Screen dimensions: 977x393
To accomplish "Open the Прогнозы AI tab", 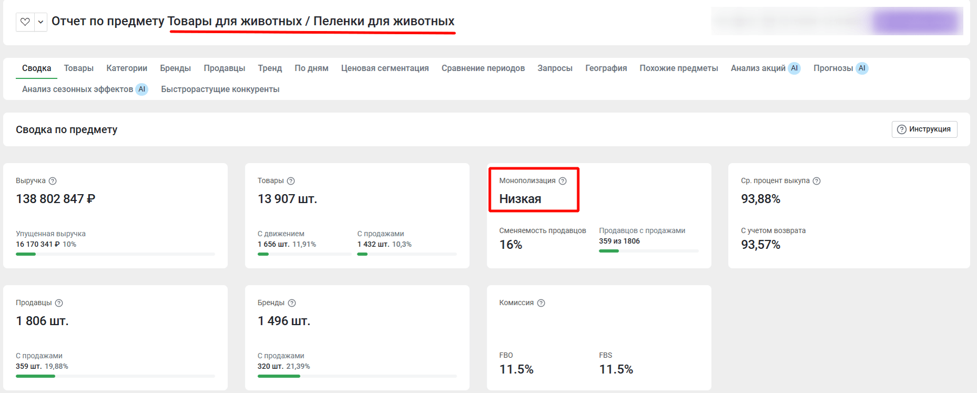I will 840,68.
